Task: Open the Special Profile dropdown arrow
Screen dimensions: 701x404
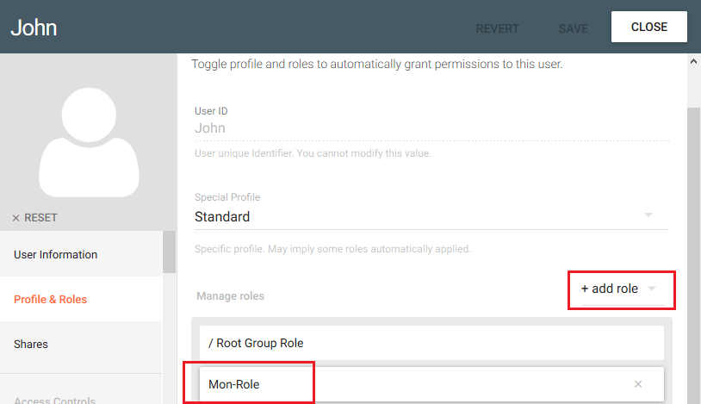Action: click(648, 215)
